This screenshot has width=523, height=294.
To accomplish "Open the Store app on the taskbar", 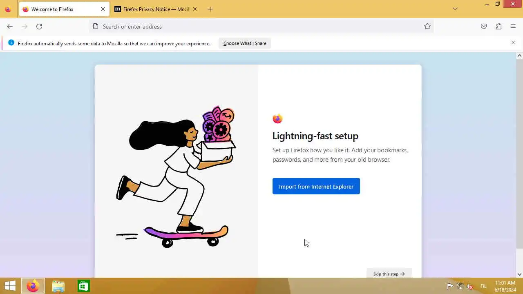I will pyautogui.click(x=83, y=286).
